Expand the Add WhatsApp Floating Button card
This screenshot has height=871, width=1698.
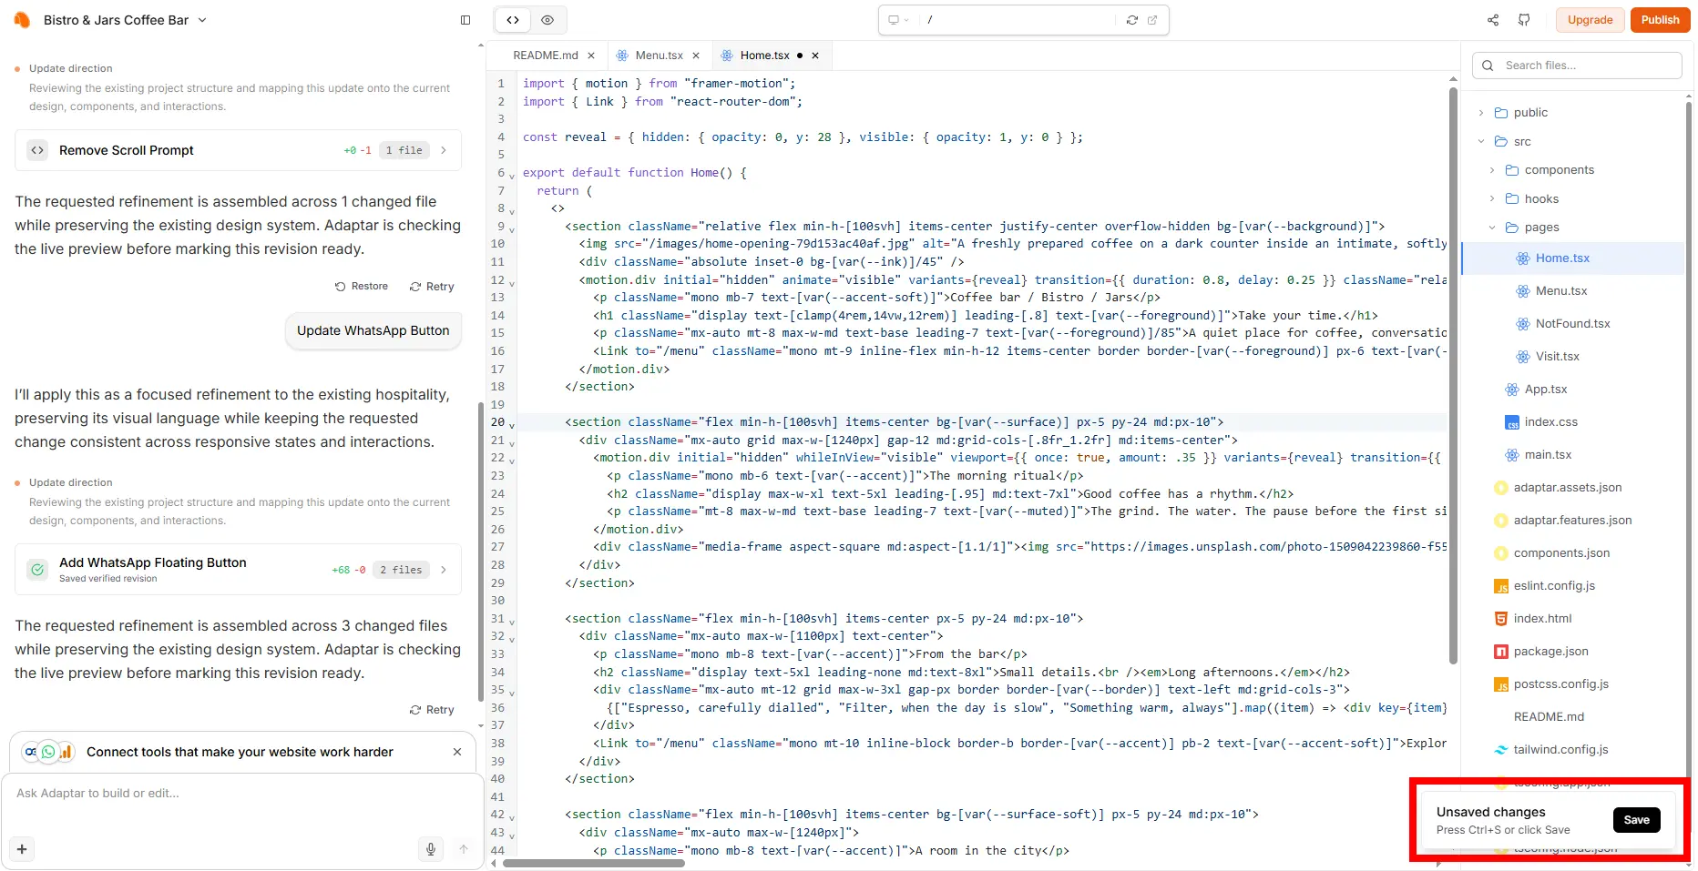(238, 570)
